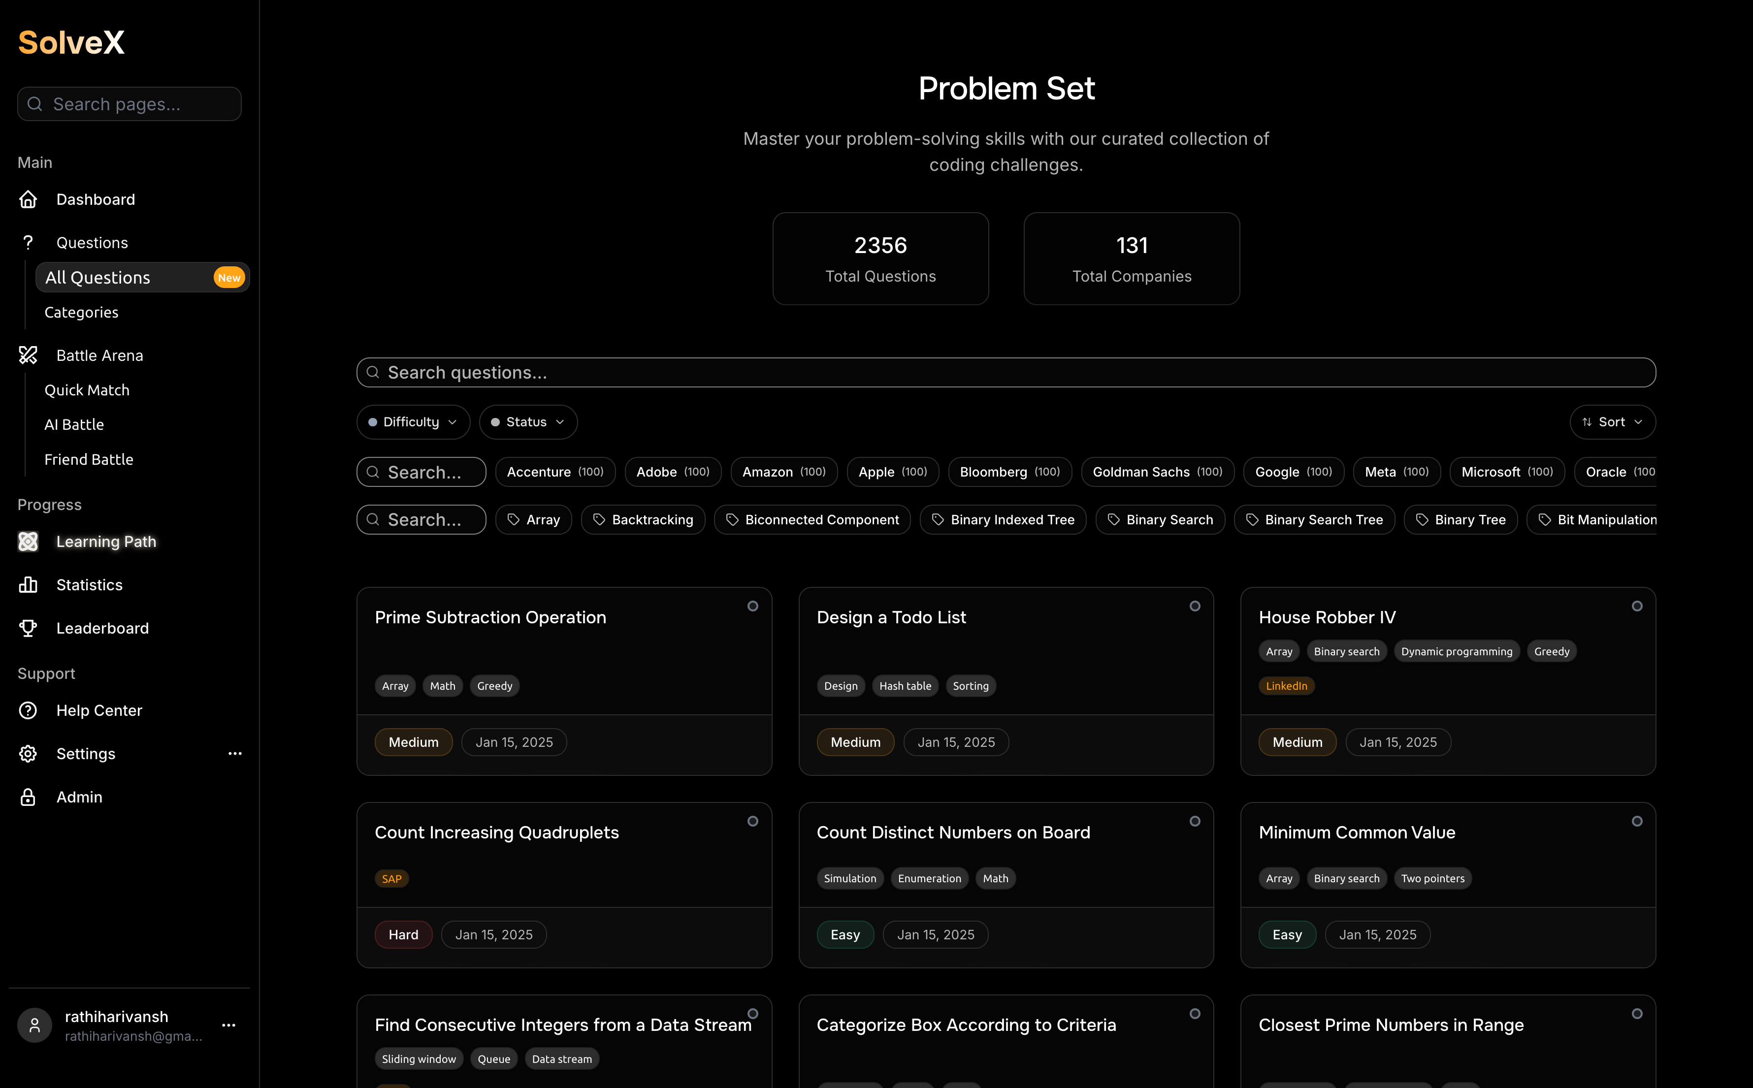Toggle status circle on Prime Subtraction Operation card
The height and width of the screenshot is (1088, 1753).
(x=752, y=606)
